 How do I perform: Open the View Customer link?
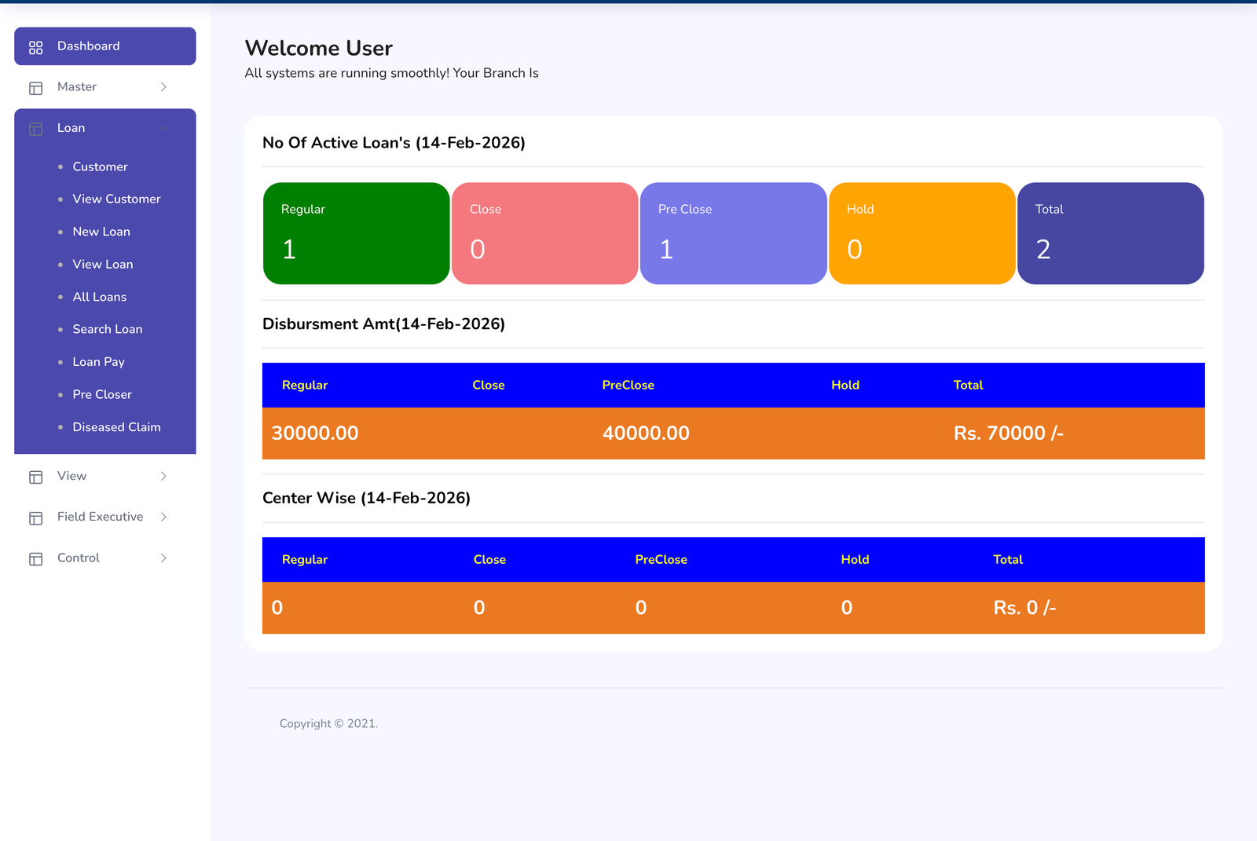pos(116,199)
